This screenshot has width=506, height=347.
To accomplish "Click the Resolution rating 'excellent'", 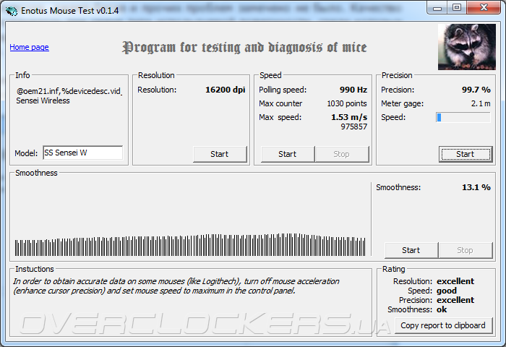I will click(x=455, y=281).
